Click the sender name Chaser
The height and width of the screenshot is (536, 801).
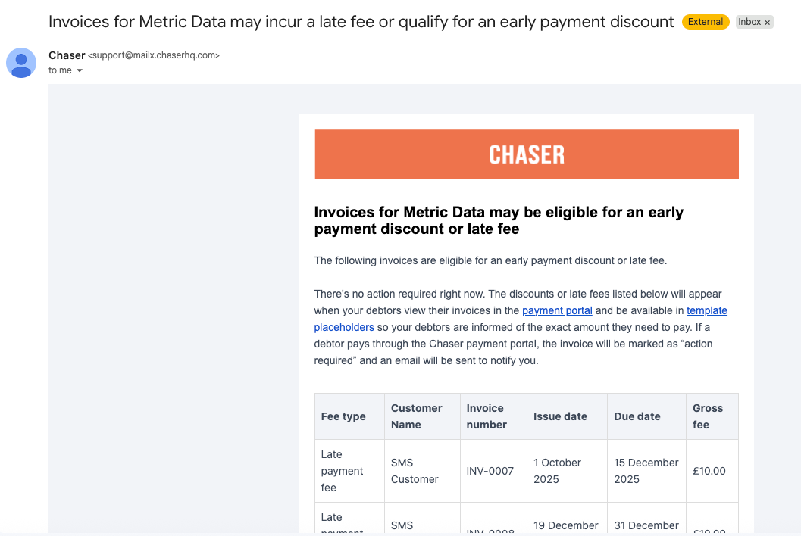click(x=67, y=55)
